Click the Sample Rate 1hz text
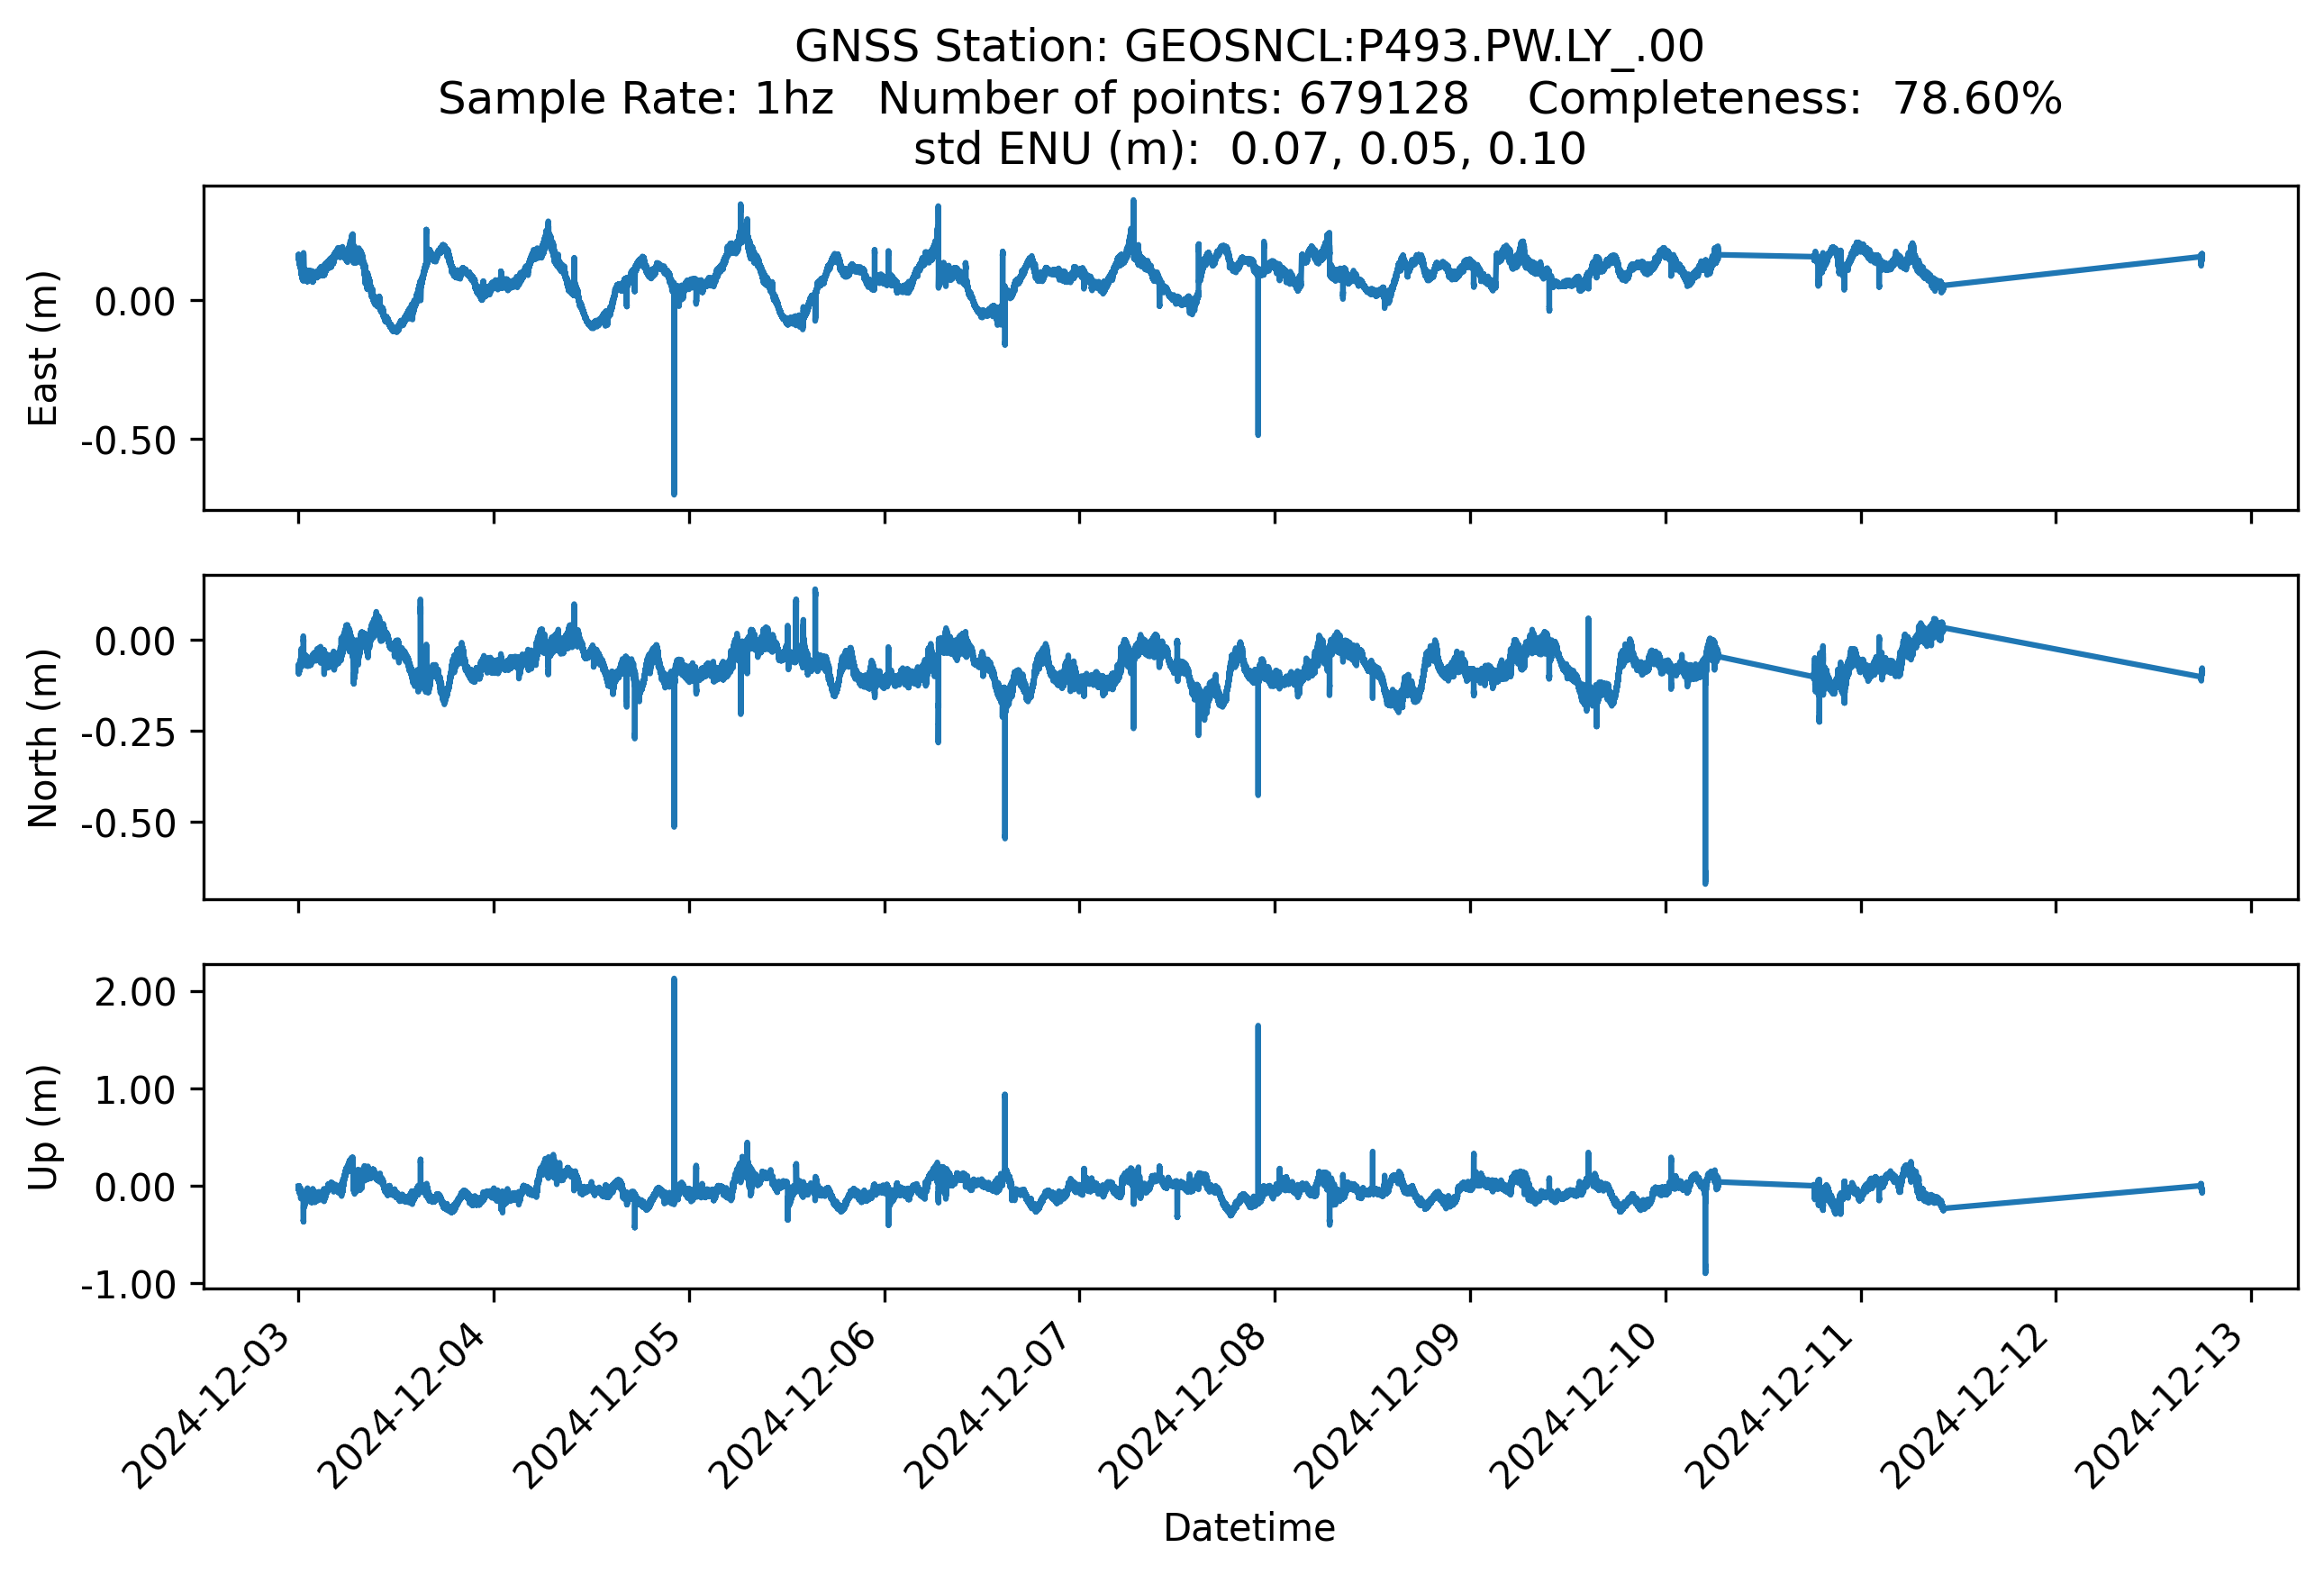The width and height of the screenshot is (2324, 1575). pyautogui.click(x=636, y=99)
